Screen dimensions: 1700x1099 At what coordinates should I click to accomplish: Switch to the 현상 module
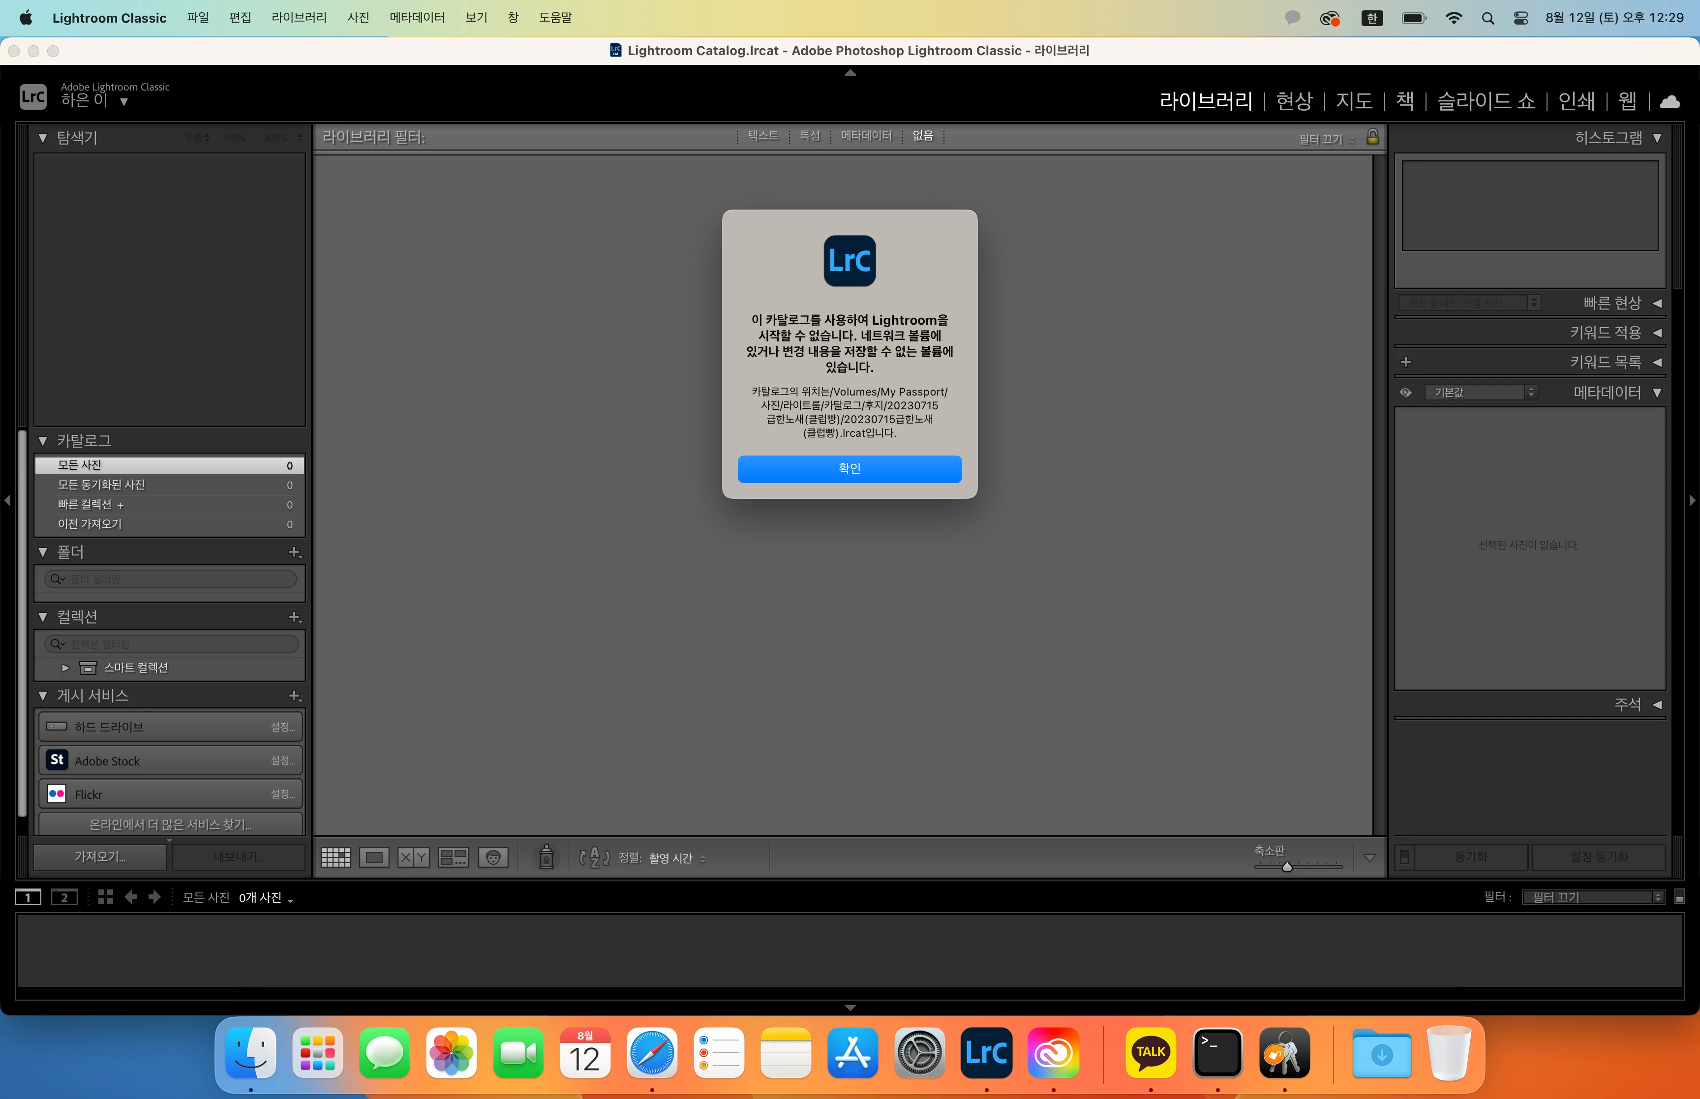point(1293,101)
